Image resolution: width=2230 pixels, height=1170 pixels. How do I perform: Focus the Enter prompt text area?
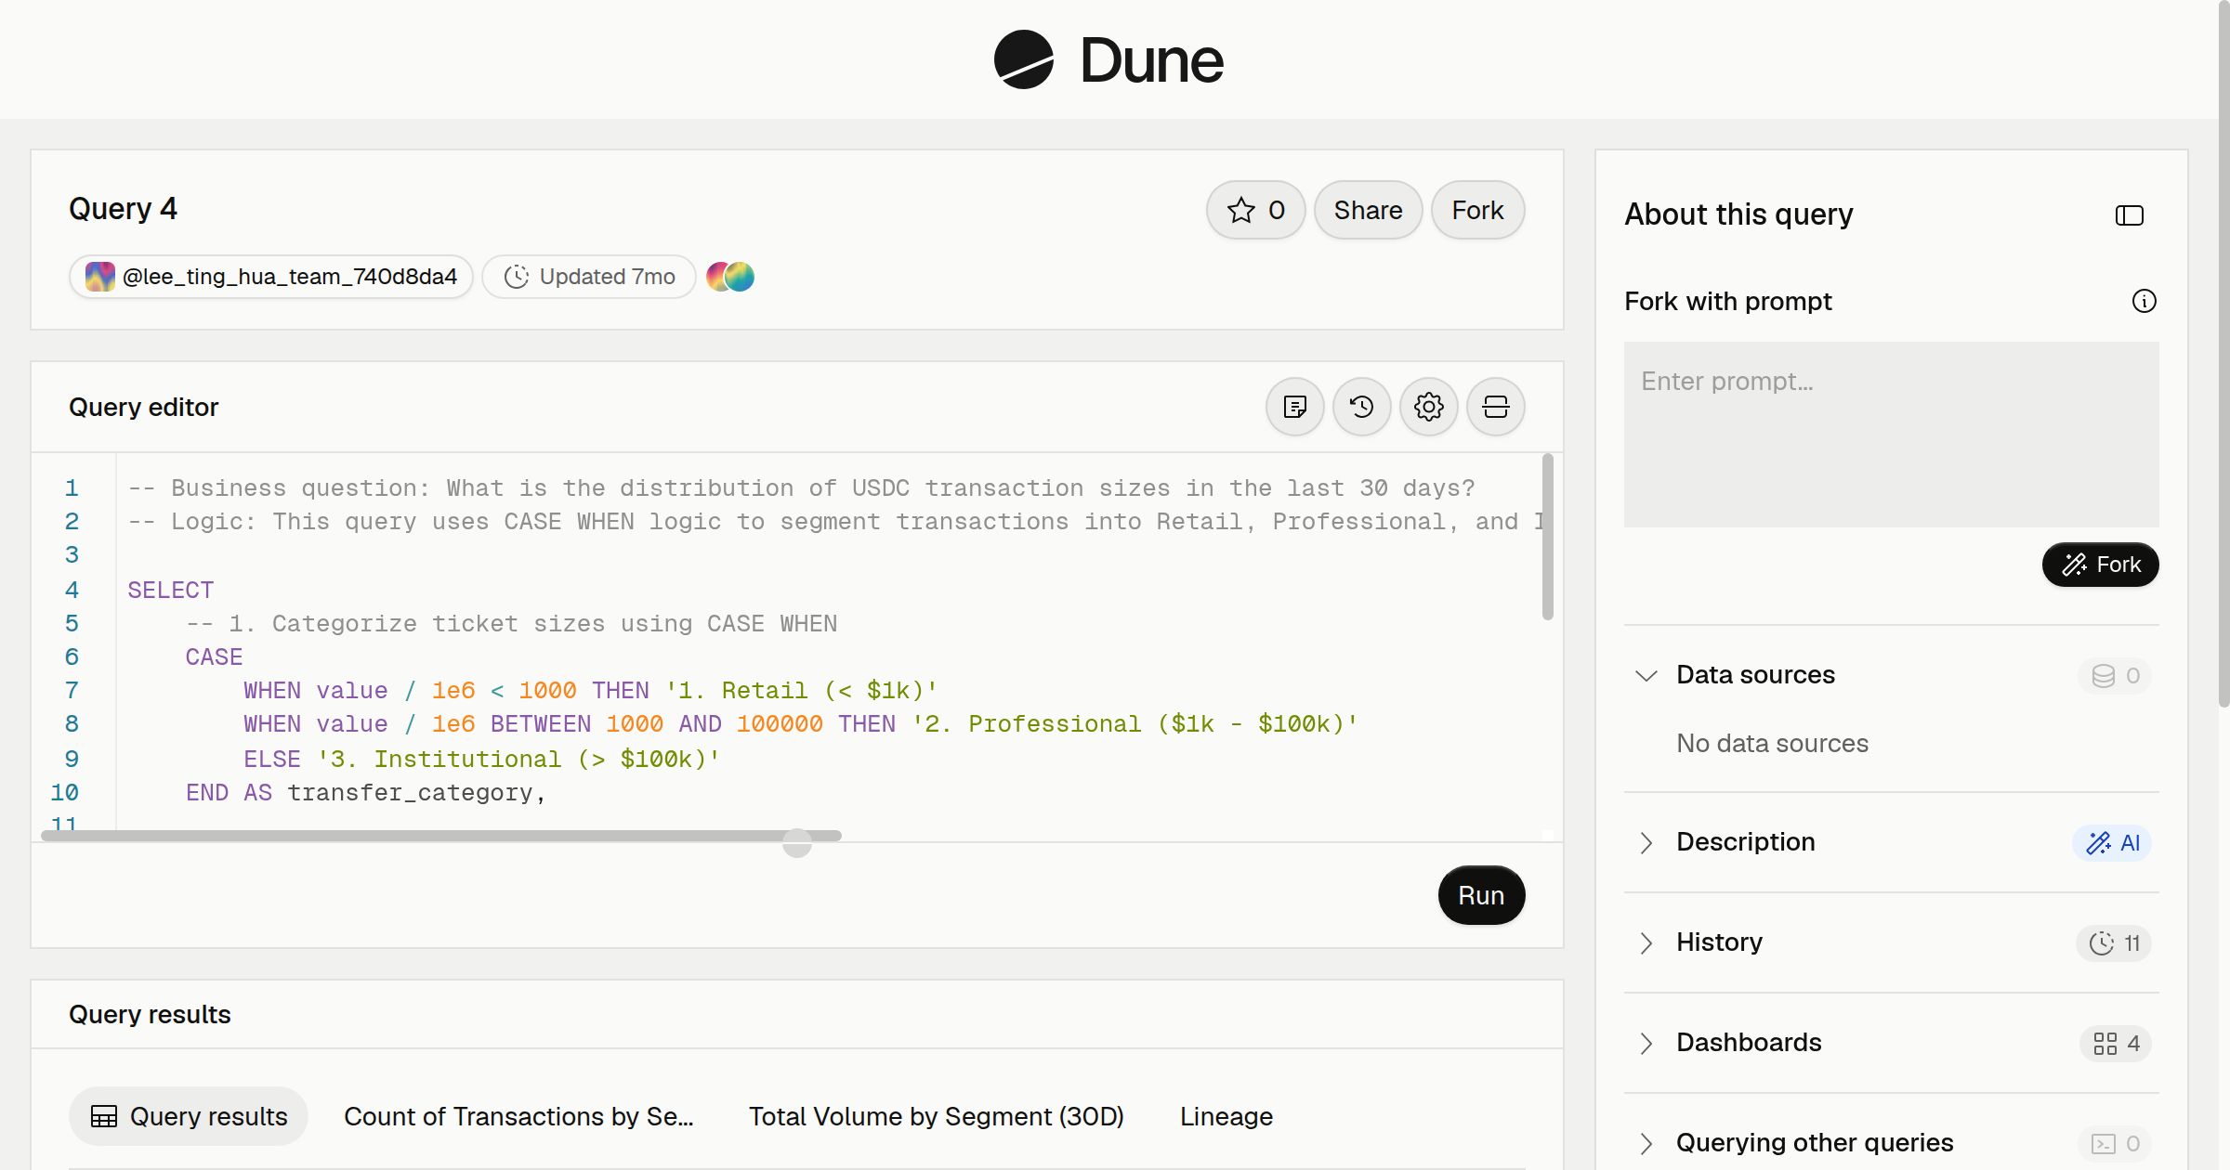tap(1891, 435)
